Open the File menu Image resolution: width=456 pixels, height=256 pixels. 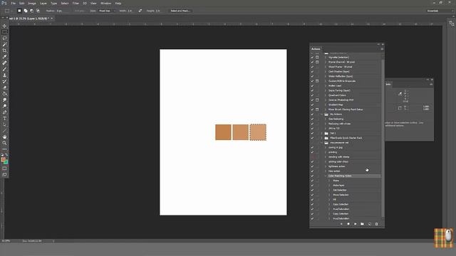pyautogui.click(x=14, y=3)
